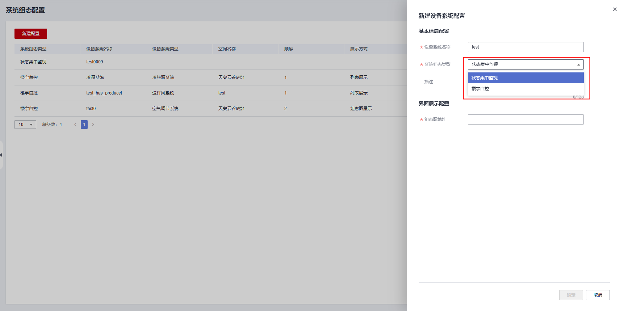Close the 新建设备系统配置 panel
The image size is (624, 311).
[x=615, y=9]
